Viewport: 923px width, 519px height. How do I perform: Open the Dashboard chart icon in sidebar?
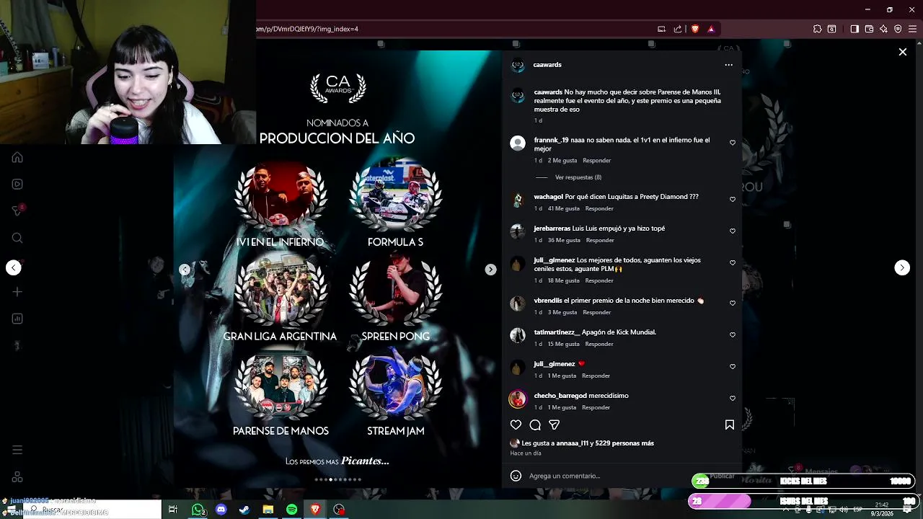[17, 319]
